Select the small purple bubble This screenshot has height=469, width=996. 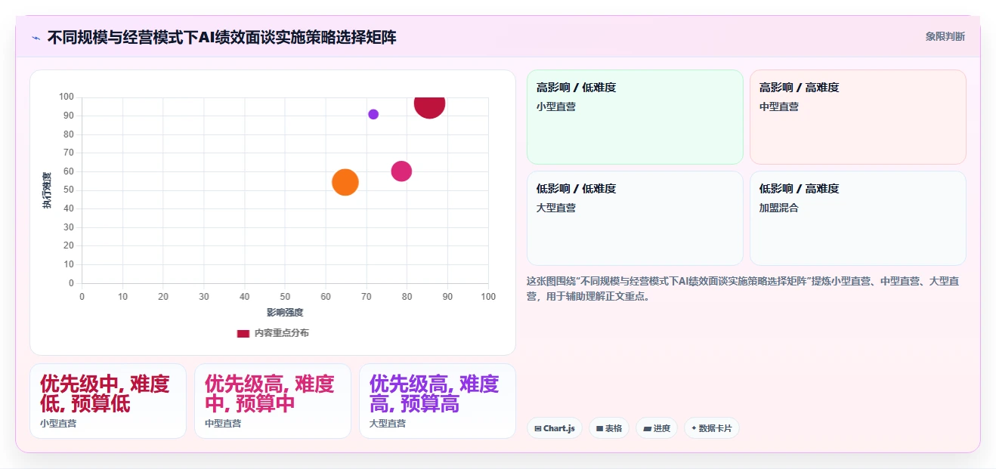373,114
